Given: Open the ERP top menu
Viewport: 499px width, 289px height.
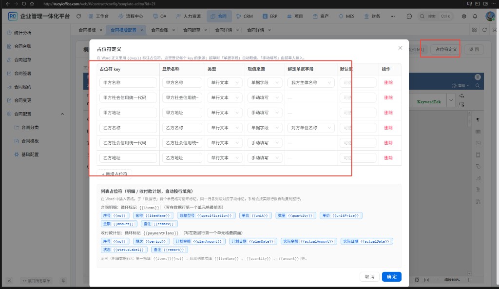Looking at the screenshot, I should point(270,16).
